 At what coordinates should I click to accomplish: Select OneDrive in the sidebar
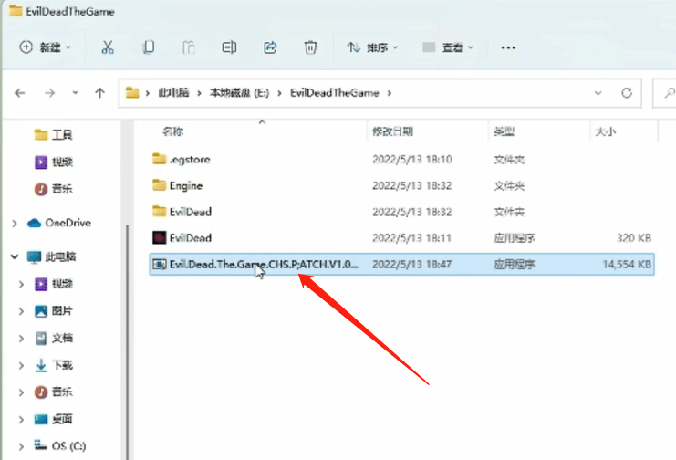59,223
